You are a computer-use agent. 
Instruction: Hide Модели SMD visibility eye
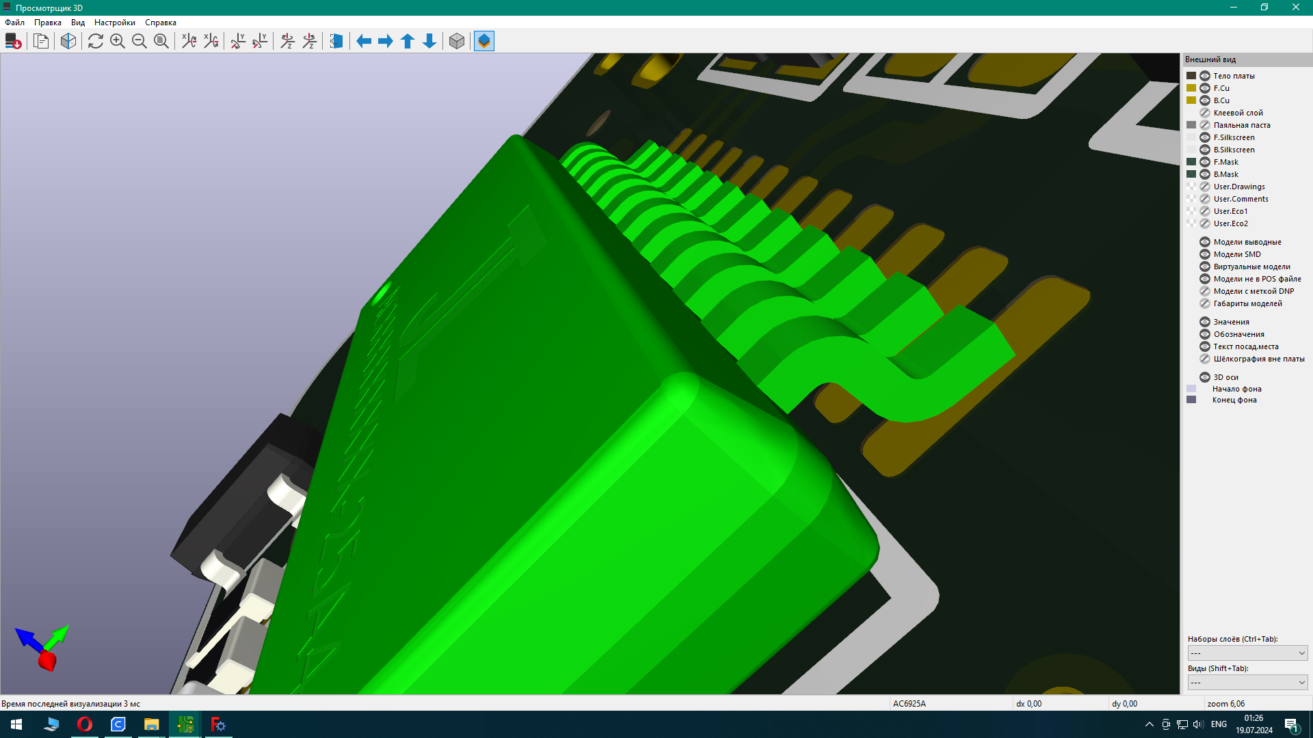pyautogui.click(x=1205, y=254)
